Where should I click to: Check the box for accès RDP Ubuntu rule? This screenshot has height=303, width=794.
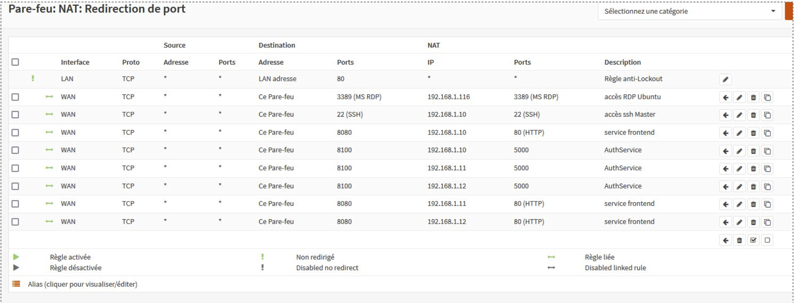click(x=15, y=97)
